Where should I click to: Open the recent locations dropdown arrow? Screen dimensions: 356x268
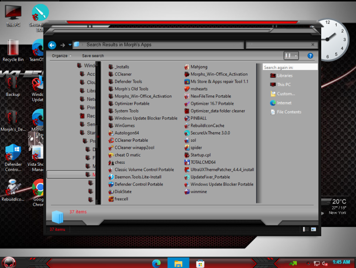(70, 45)
